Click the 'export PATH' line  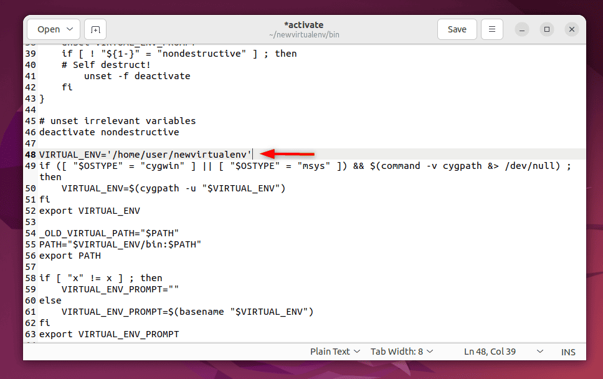[x=70, y=256]
